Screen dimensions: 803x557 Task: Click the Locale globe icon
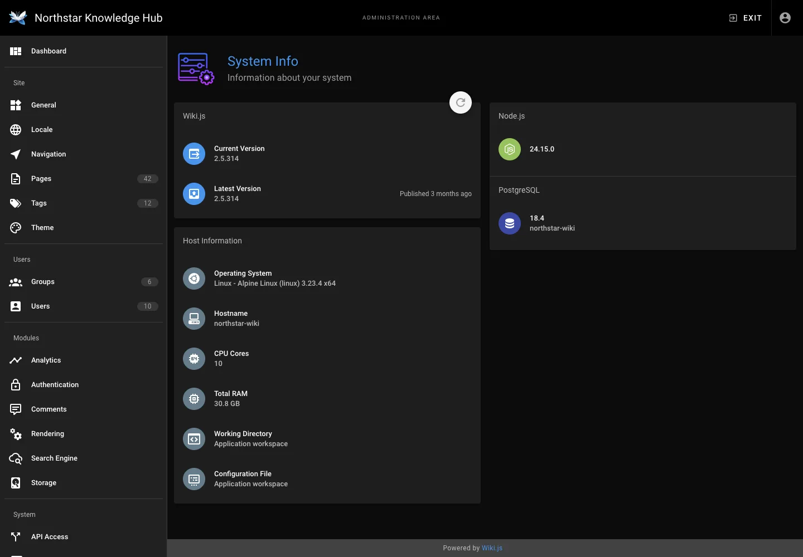[16, 130]
